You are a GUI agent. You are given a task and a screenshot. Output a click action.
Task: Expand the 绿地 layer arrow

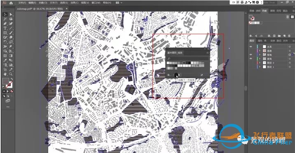tap(260, 55)
